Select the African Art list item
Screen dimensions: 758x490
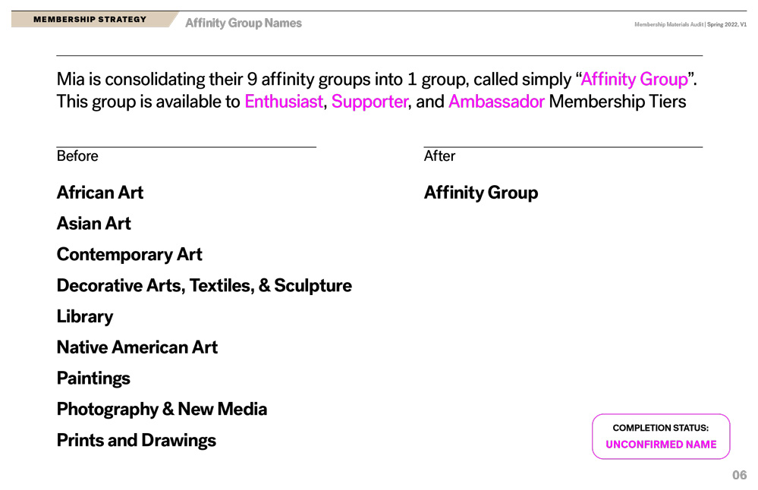(100, 193)
